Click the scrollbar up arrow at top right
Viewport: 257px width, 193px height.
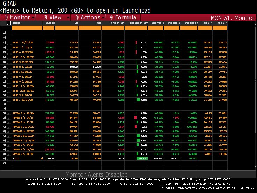click(255, 24)
